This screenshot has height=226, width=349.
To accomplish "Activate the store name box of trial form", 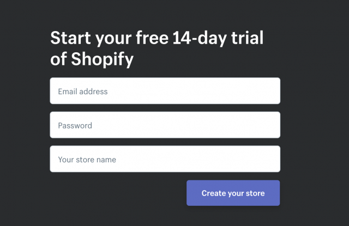I will pos(165,159).
